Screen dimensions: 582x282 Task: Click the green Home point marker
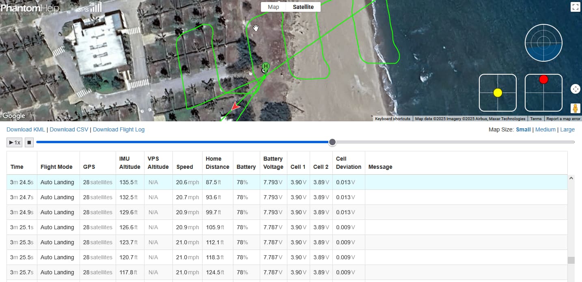[x=265, y=67]
